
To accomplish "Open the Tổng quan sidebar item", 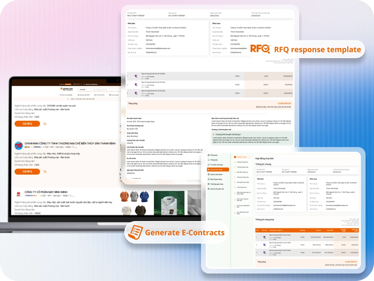I will click(214, 155).
